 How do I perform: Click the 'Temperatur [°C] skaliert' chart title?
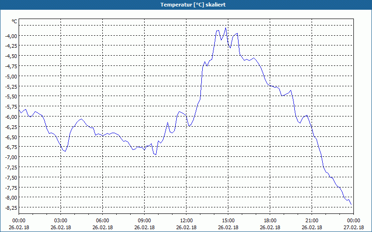[193, 5]
